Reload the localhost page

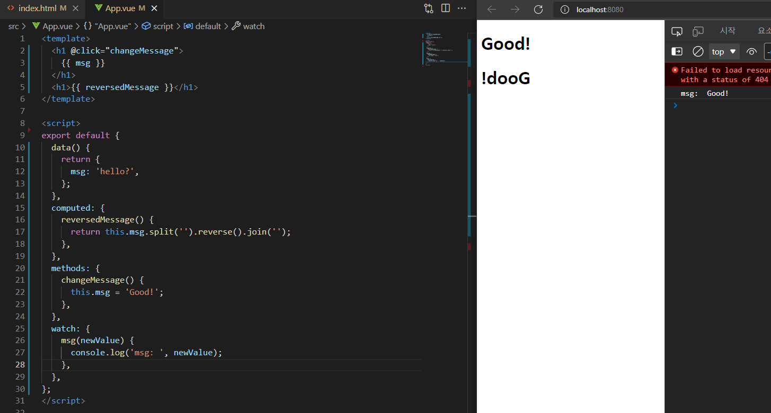[x=538, y=10]
